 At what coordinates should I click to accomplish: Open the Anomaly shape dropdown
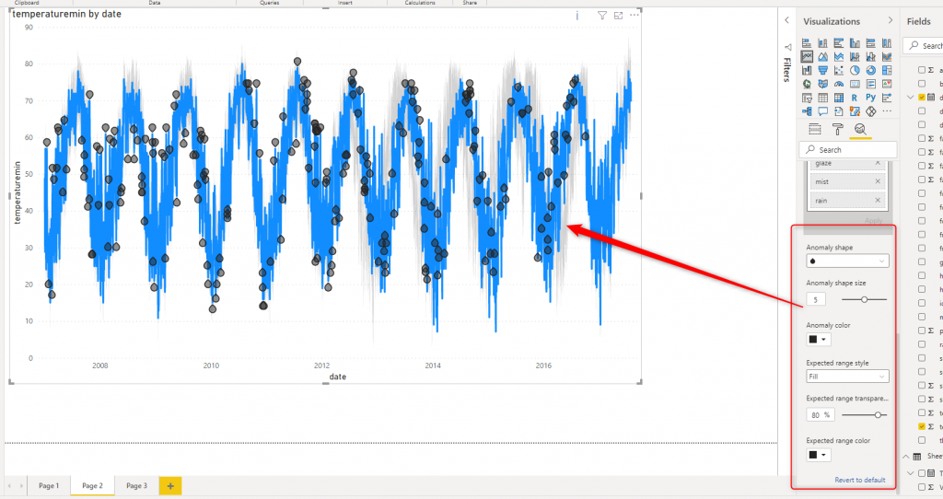tap(847, 261)
